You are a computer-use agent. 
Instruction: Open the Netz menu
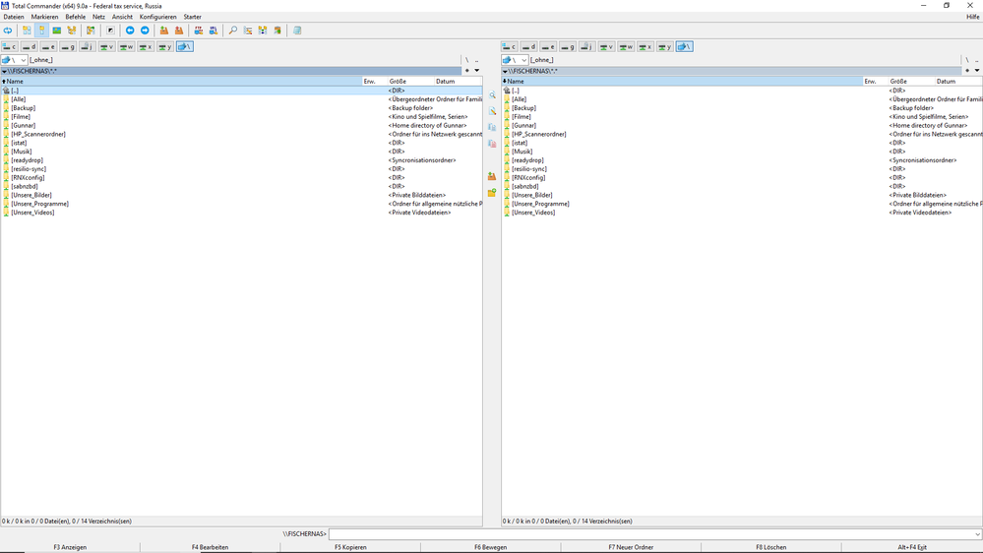coord(98,17)
